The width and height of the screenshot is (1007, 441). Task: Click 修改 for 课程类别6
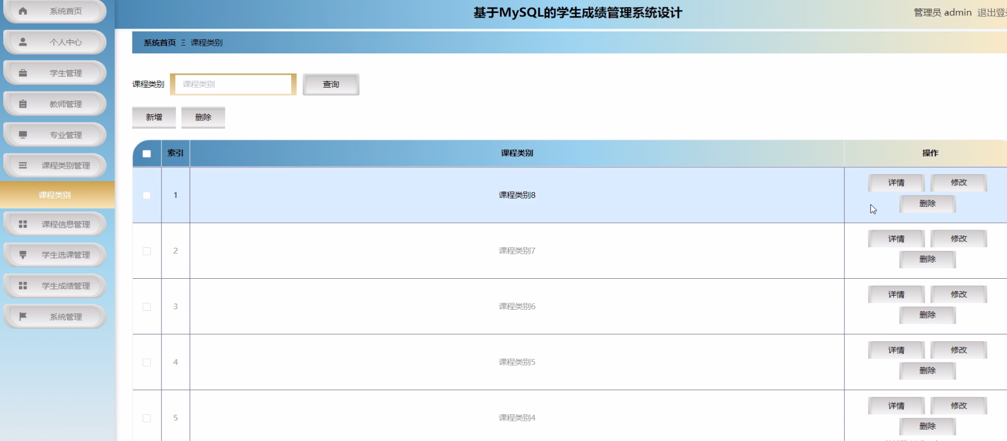coord(959,295)
